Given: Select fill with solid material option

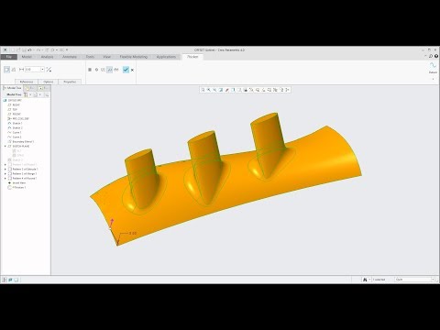Looking at the screenshot, I should [x=6, y=70].
